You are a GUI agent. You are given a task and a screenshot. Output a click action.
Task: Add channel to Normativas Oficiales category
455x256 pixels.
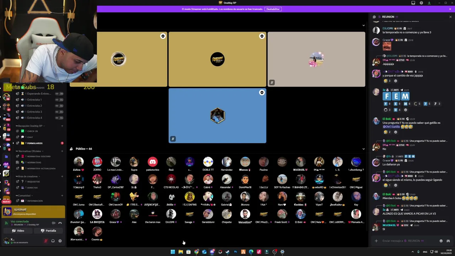(62, 151)
